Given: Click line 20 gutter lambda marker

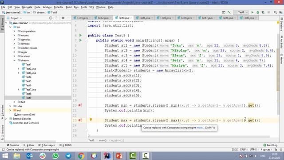Looking at the screenshot, I should (80, 105).
